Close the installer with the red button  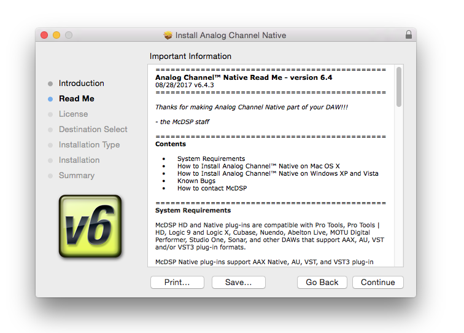point(44,35)
